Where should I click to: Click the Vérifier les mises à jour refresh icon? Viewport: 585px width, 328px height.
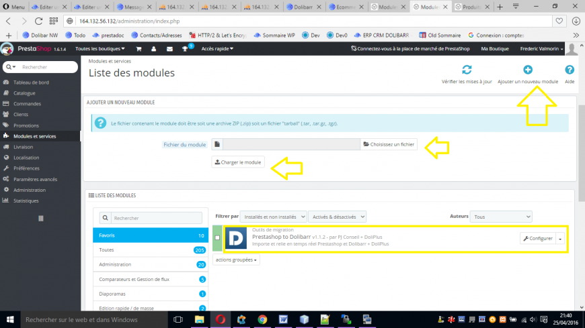[467, 70]
